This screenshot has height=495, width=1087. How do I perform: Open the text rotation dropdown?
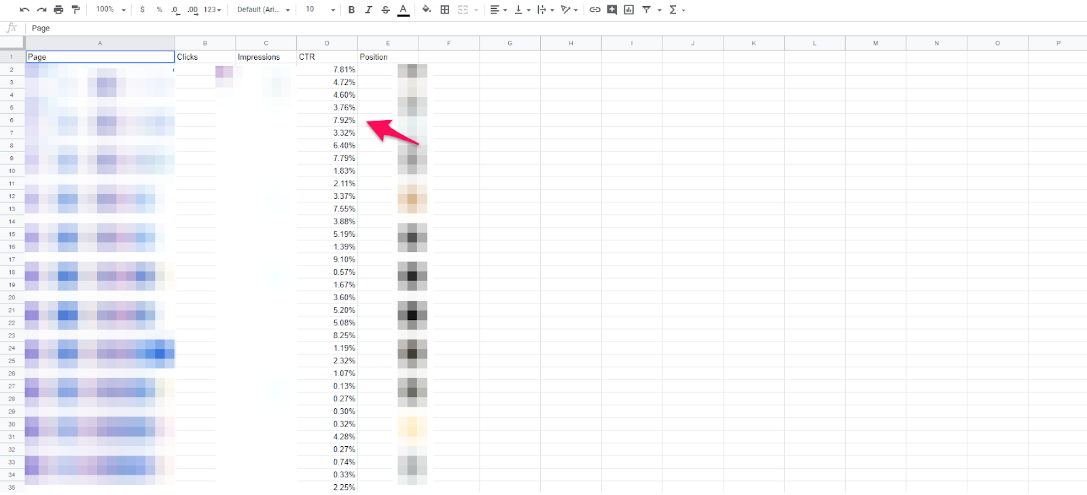[569, 10]
